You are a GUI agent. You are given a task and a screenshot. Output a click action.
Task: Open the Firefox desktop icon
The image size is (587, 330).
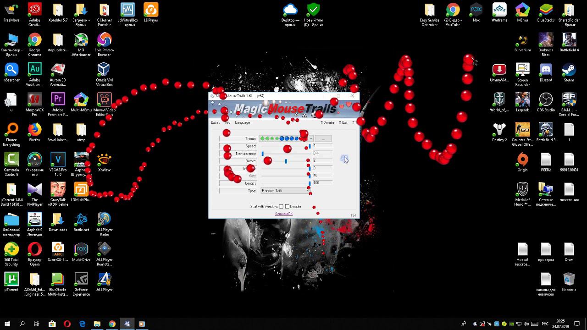(x=34, y=133)
